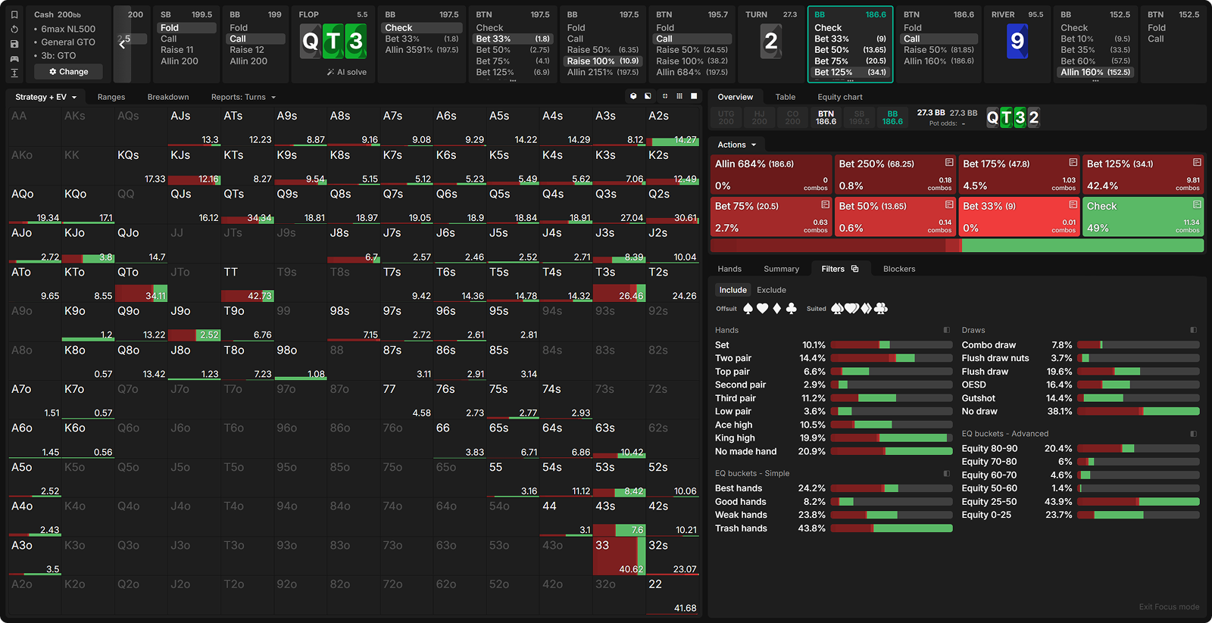Select the suited clubs filter icon

[x=881, y=309]
